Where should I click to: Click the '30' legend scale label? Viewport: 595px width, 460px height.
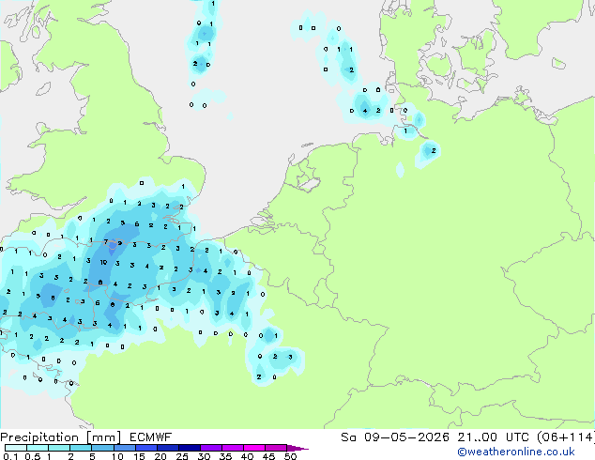click(x=204, y=456)
